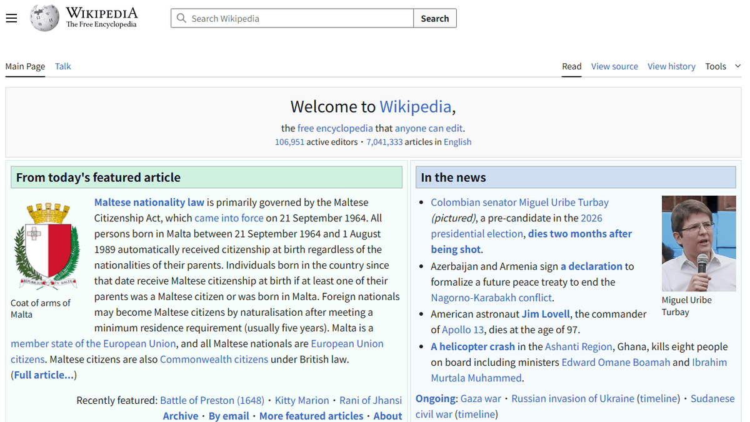Click the 106,951 active editors count
Screen dimensions: 750x422
(x=289, y=142)
